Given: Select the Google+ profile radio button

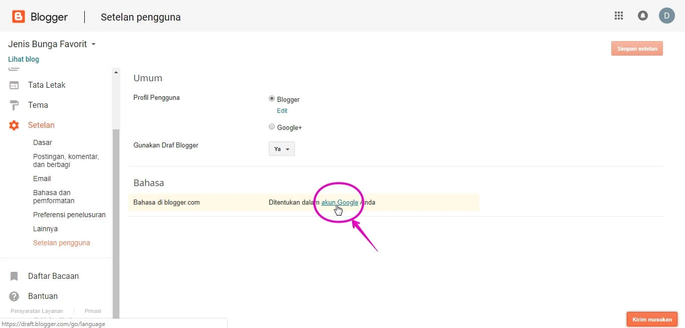Looking at the screenshot, I should pos(271,126).
